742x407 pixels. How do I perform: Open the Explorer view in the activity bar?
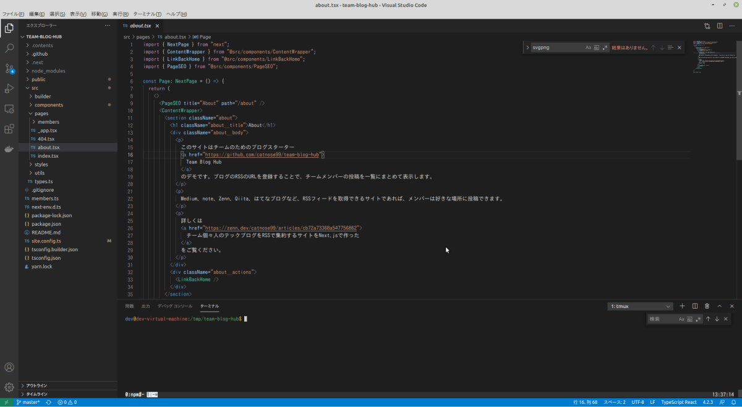click(9, 28)
